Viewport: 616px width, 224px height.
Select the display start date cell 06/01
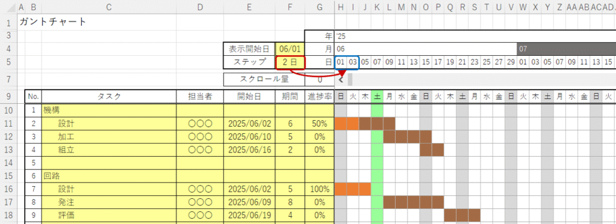click(x=290, y=49)
